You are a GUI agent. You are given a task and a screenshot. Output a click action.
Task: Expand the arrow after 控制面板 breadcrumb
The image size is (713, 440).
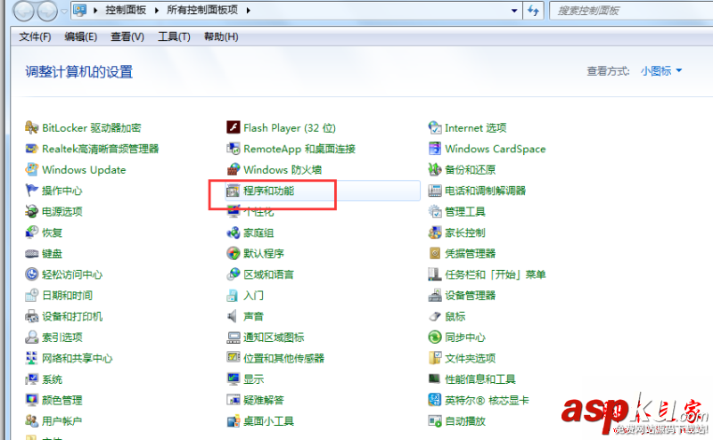[x=157, y=11]
